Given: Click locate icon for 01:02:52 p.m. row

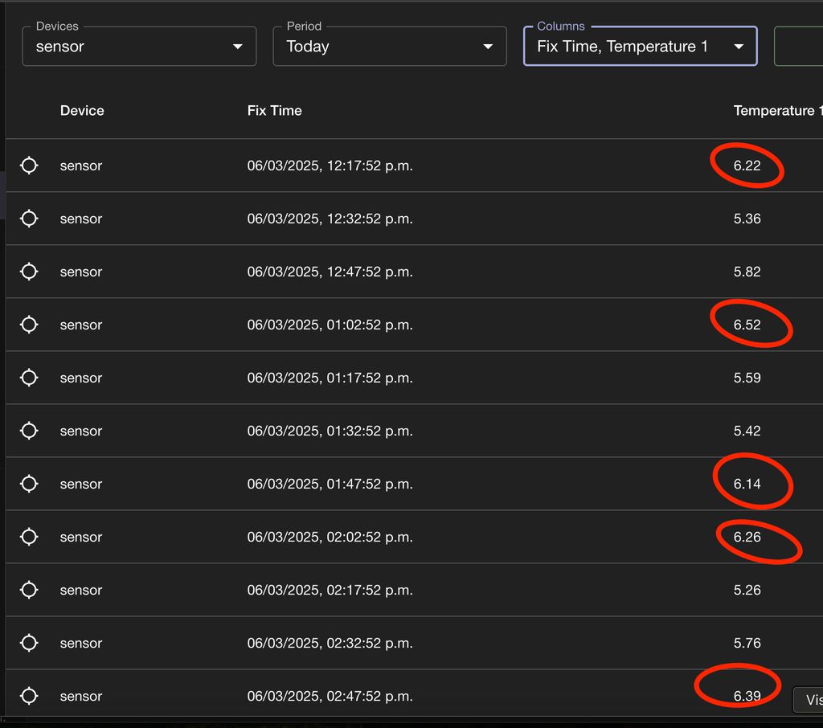Looking at the screenshot, I should click(29, 325).
